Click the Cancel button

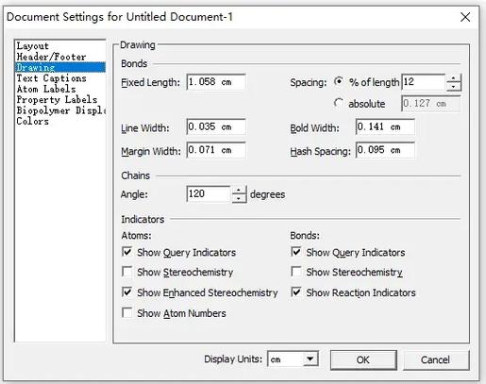click(436, 359)
